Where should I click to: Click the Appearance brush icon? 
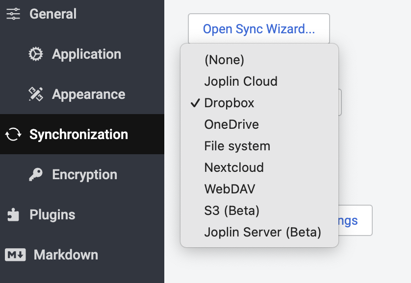(36, 94)
